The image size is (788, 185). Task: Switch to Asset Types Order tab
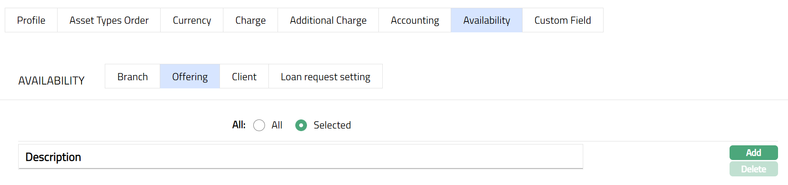point(109,20)
